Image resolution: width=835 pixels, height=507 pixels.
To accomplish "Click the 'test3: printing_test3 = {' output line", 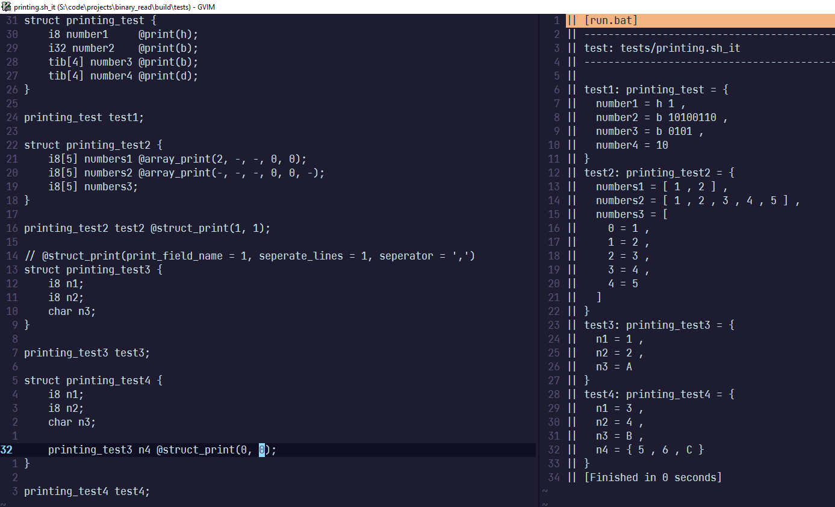I will [x=659, y=325].
